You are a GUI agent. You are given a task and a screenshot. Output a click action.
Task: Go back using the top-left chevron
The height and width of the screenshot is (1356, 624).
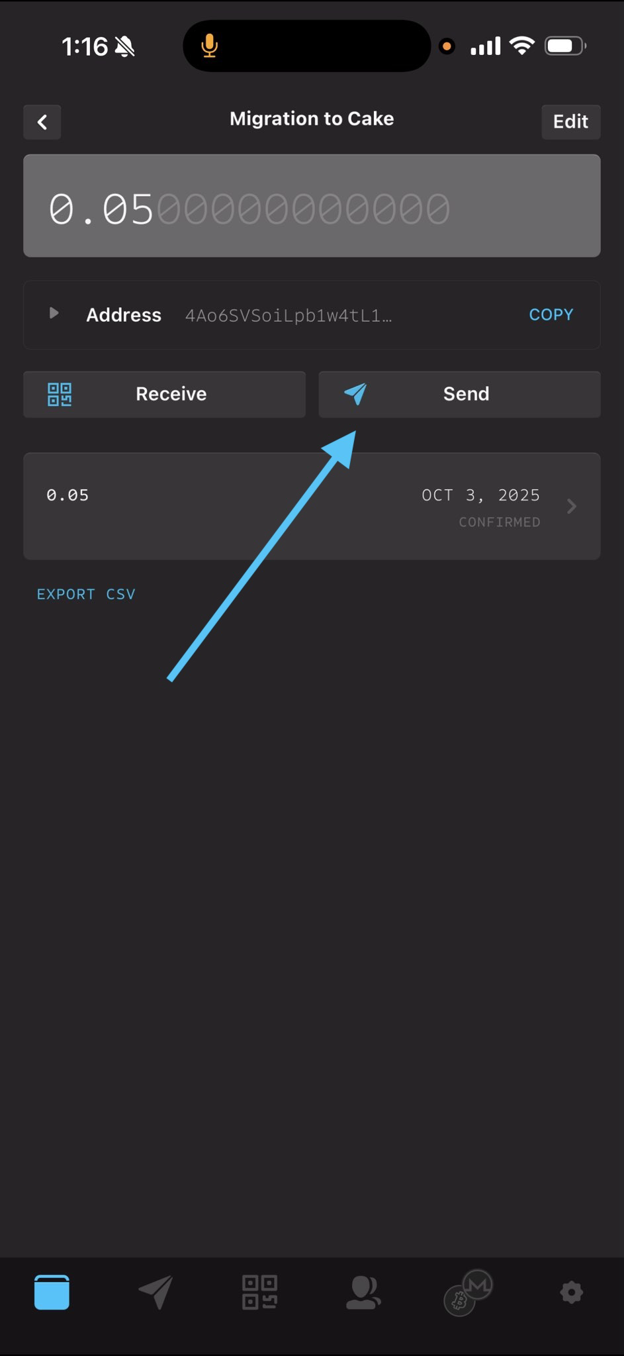tap(42, 122)
